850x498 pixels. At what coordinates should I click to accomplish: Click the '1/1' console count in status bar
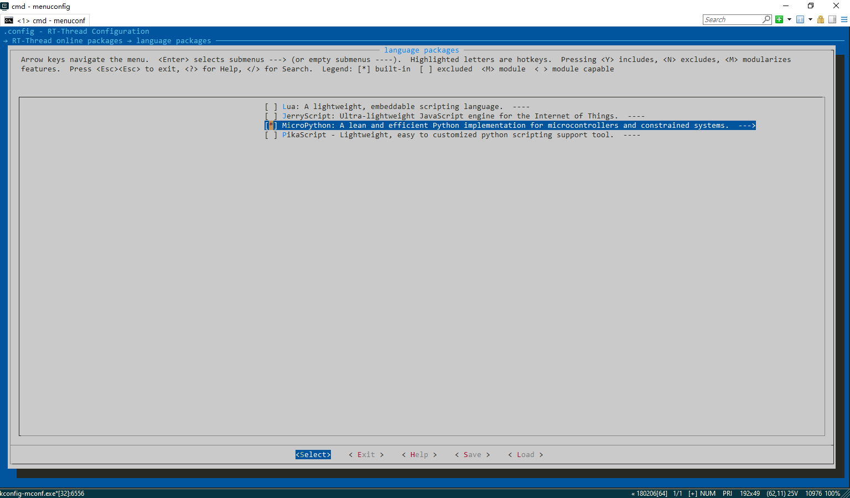click(x=678, y=493)
